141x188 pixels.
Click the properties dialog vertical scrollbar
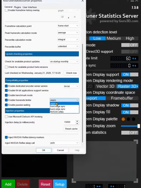82,93
